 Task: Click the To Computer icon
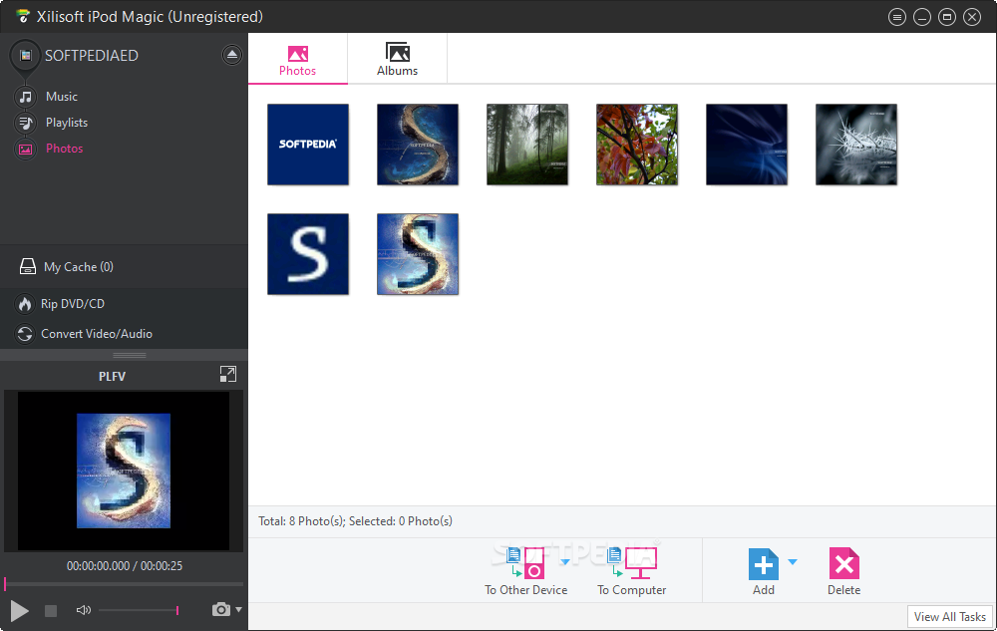[631, 563]
